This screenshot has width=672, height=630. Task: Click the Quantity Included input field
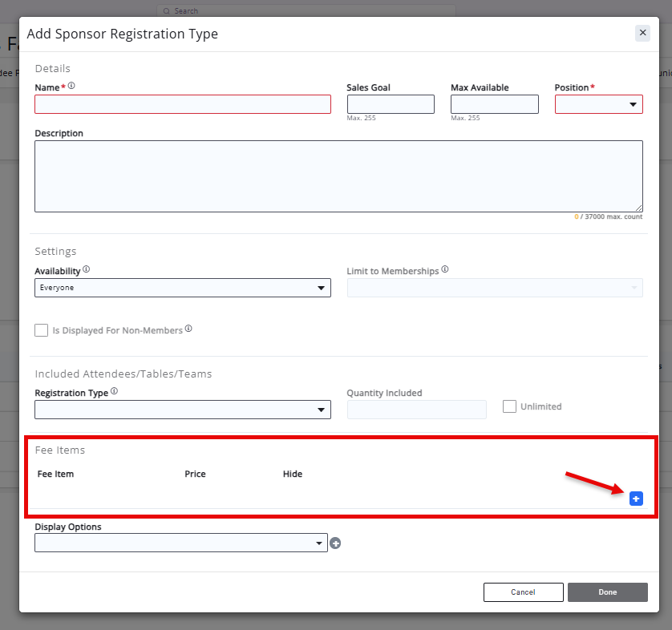[x=416, y=410]
